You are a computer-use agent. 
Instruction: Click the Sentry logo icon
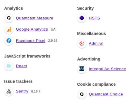(9, 91)
